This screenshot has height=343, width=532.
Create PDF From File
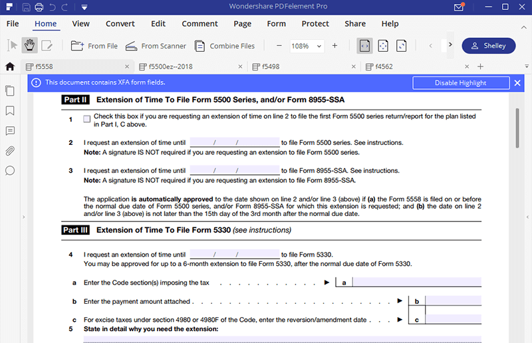(x=94, y=46)
